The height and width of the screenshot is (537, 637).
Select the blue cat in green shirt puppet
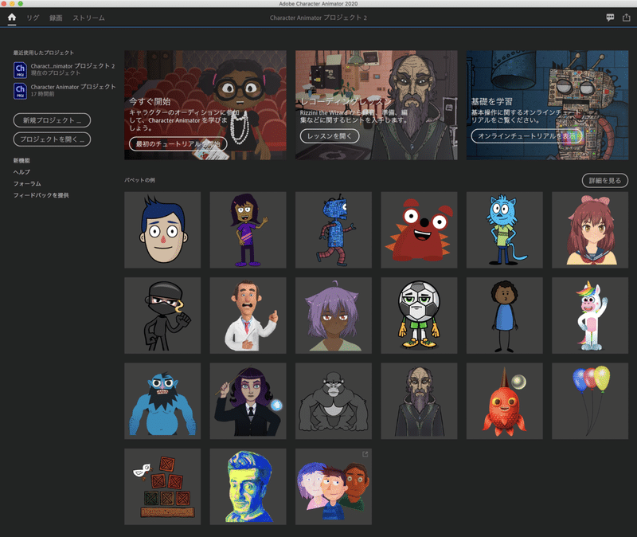pyautogui.click(x=505, y=230)
